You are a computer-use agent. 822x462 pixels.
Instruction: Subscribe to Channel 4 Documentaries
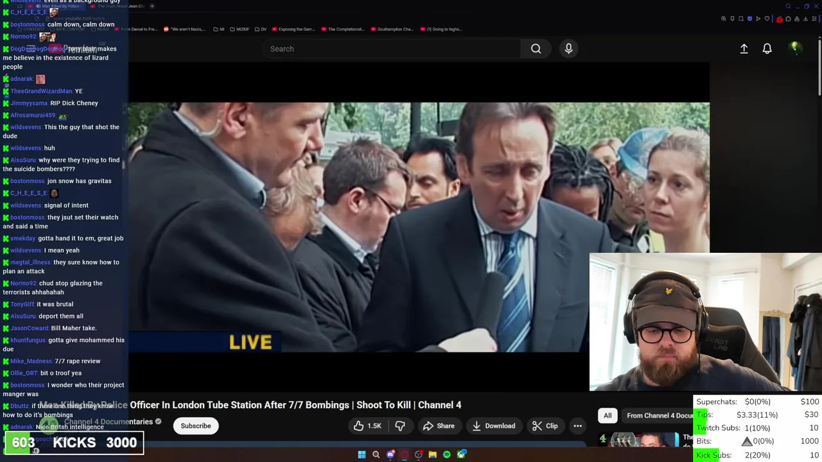[196, 426]
